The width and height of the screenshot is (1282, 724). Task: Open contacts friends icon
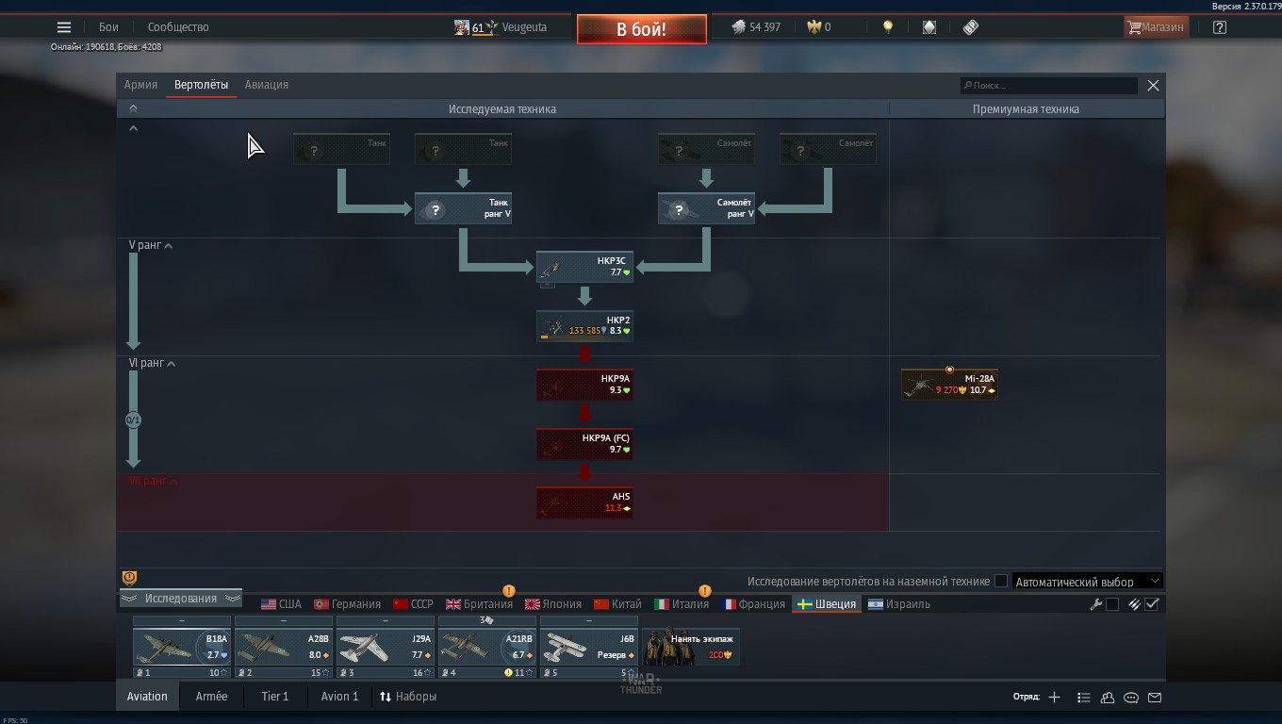(x=1108, y=698)
